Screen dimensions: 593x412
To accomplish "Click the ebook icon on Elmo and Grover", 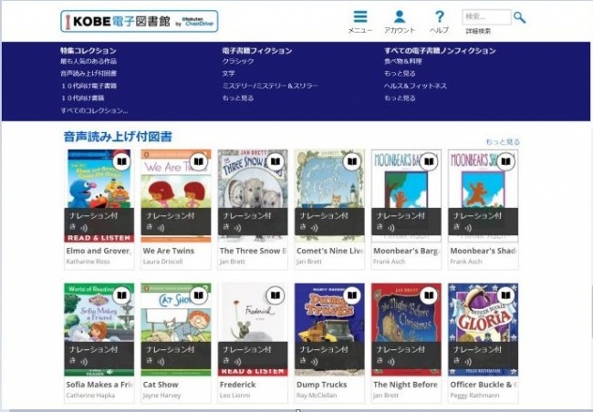I will coord(121,161).
